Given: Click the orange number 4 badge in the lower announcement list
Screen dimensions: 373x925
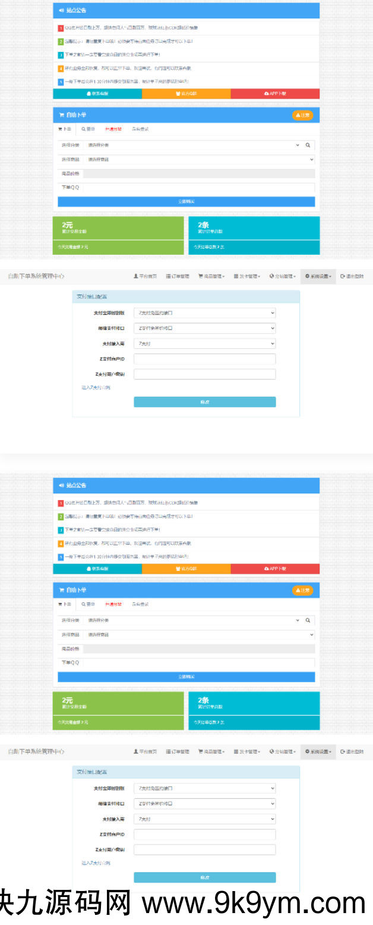Looking at the screenshot, I should click(x=61, y=543).
